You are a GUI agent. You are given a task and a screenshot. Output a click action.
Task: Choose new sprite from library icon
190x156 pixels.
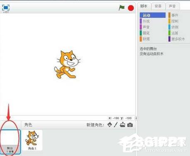pyautogui.click(x=110, y=125)
